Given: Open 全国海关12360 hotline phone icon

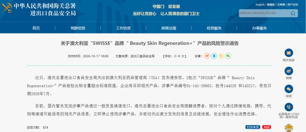Looking at the screenshot, I should 289,107.
